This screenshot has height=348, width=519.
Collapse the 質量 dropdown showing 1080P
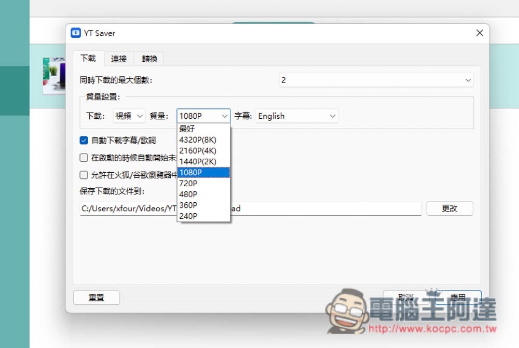coord(203,116)
